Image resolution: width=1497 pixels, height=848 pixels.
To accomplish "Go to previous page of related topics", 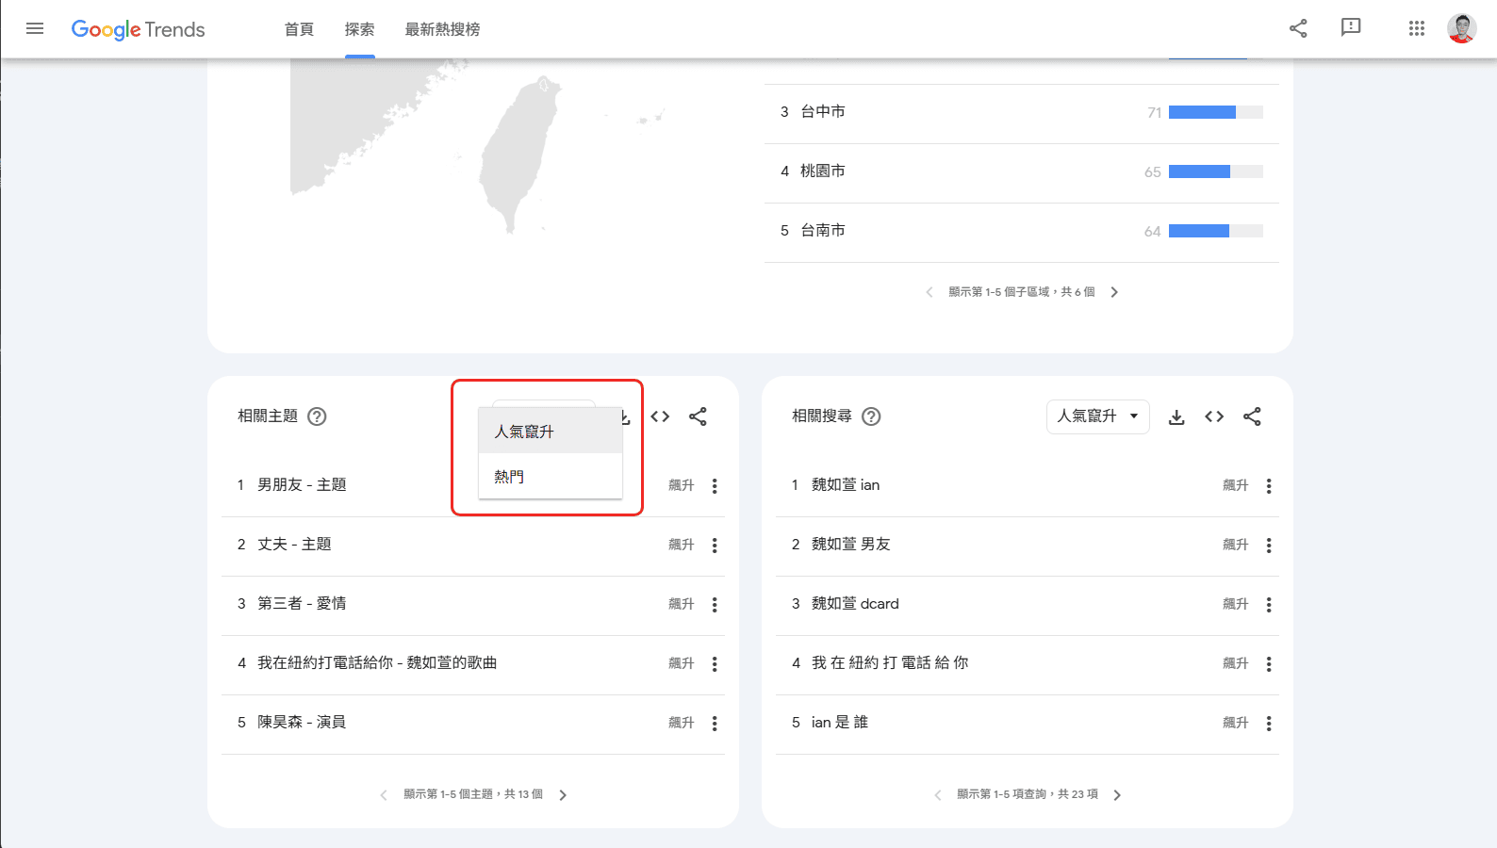I will [x=384, y=795].
